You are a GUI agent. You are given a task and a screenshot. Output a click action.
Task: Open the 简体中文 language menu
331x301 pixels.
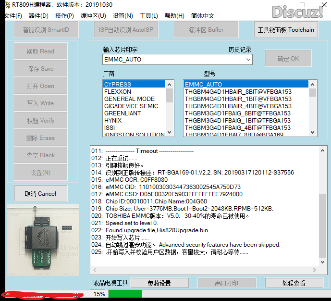[202, 16]
